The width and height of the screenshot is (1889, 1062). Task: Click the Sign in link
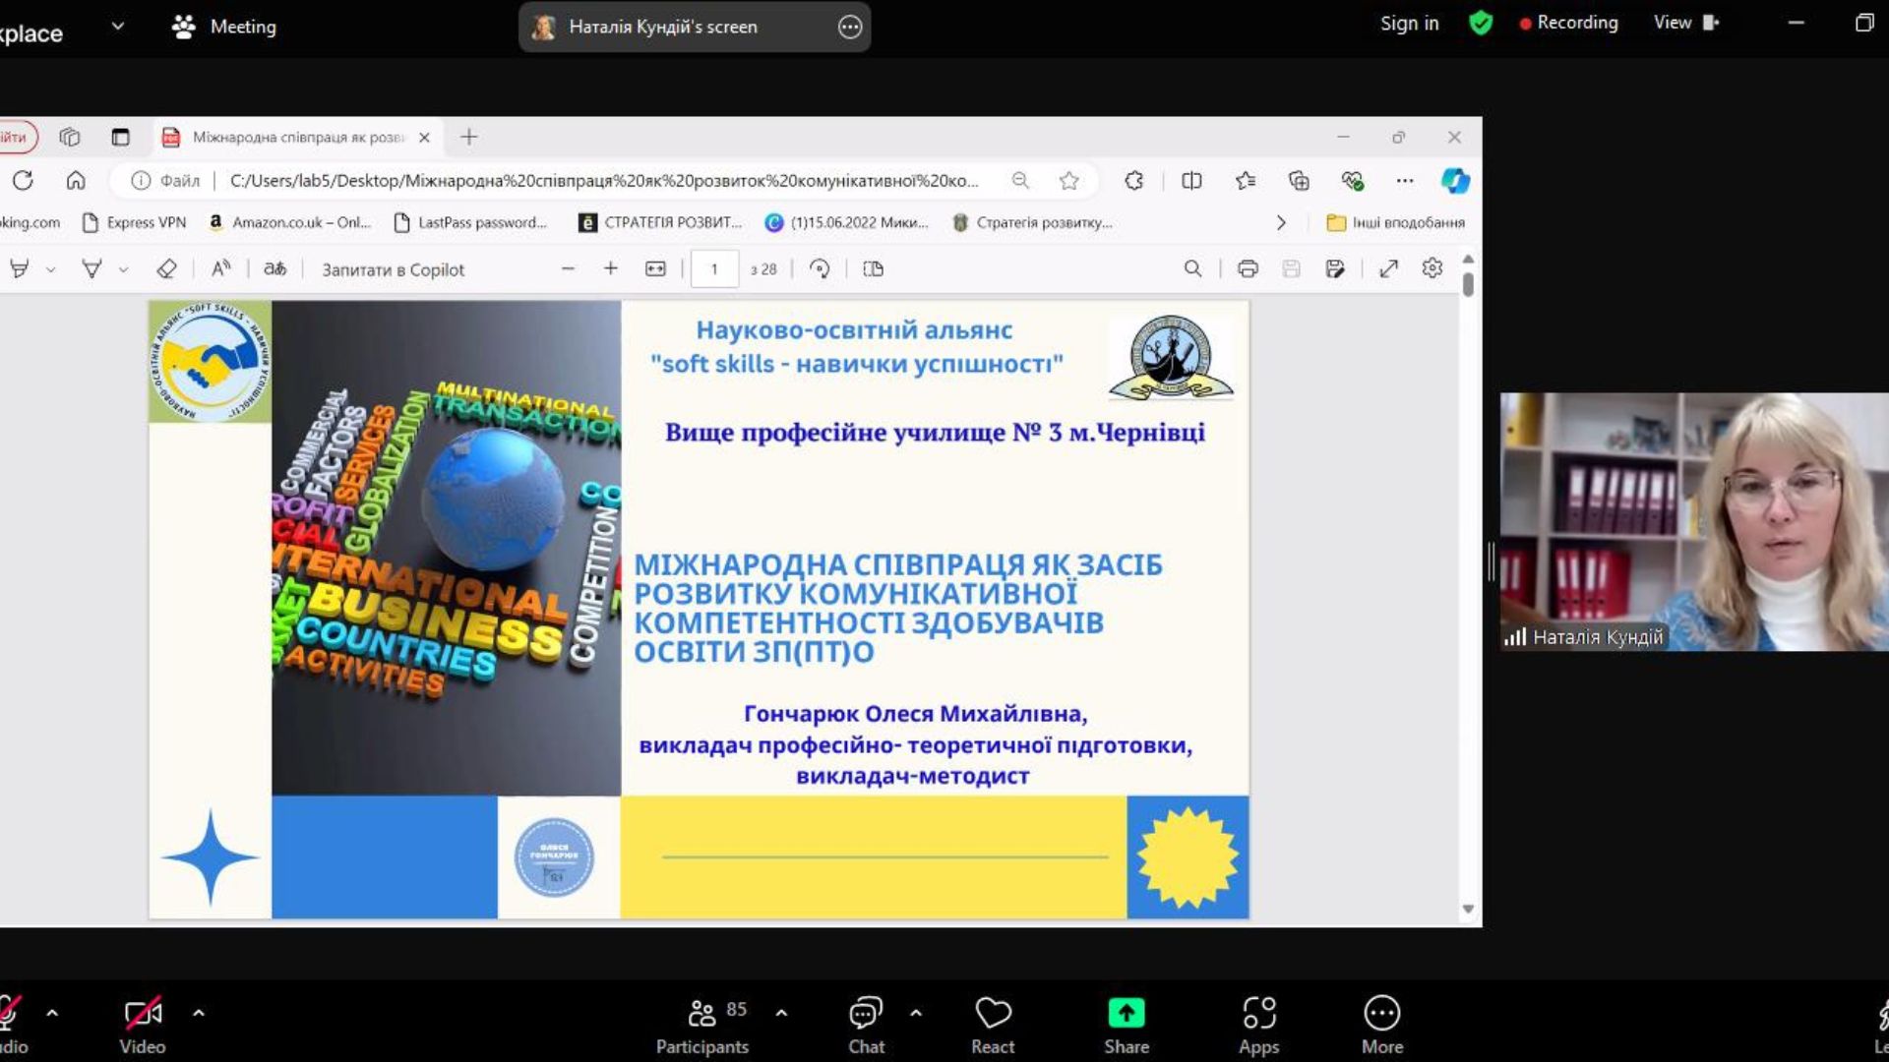coord(1409,23)
